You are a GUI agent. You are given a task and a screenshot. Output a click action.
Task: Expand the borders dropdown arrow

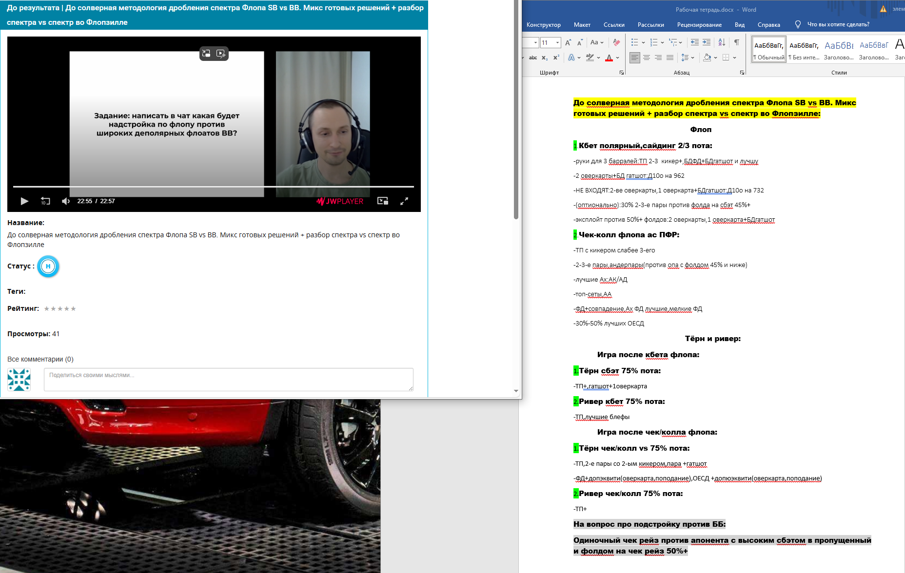coord(734,57)
